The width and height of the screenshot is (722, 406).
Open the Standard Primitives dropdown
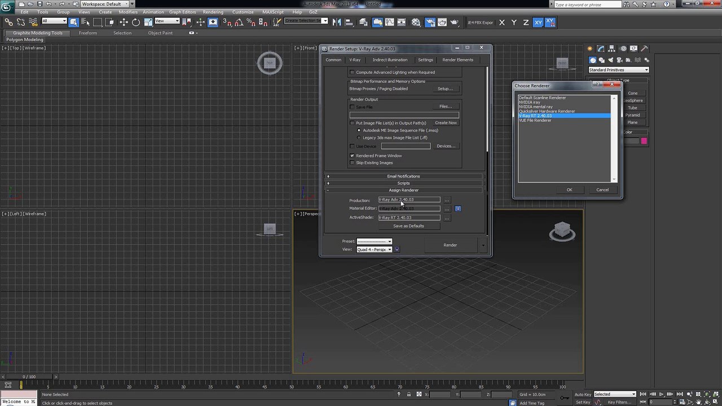619,70
